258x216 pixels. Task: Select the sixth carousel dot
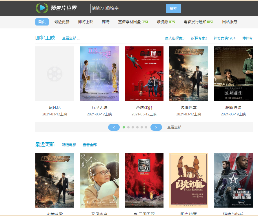point(146,127)
